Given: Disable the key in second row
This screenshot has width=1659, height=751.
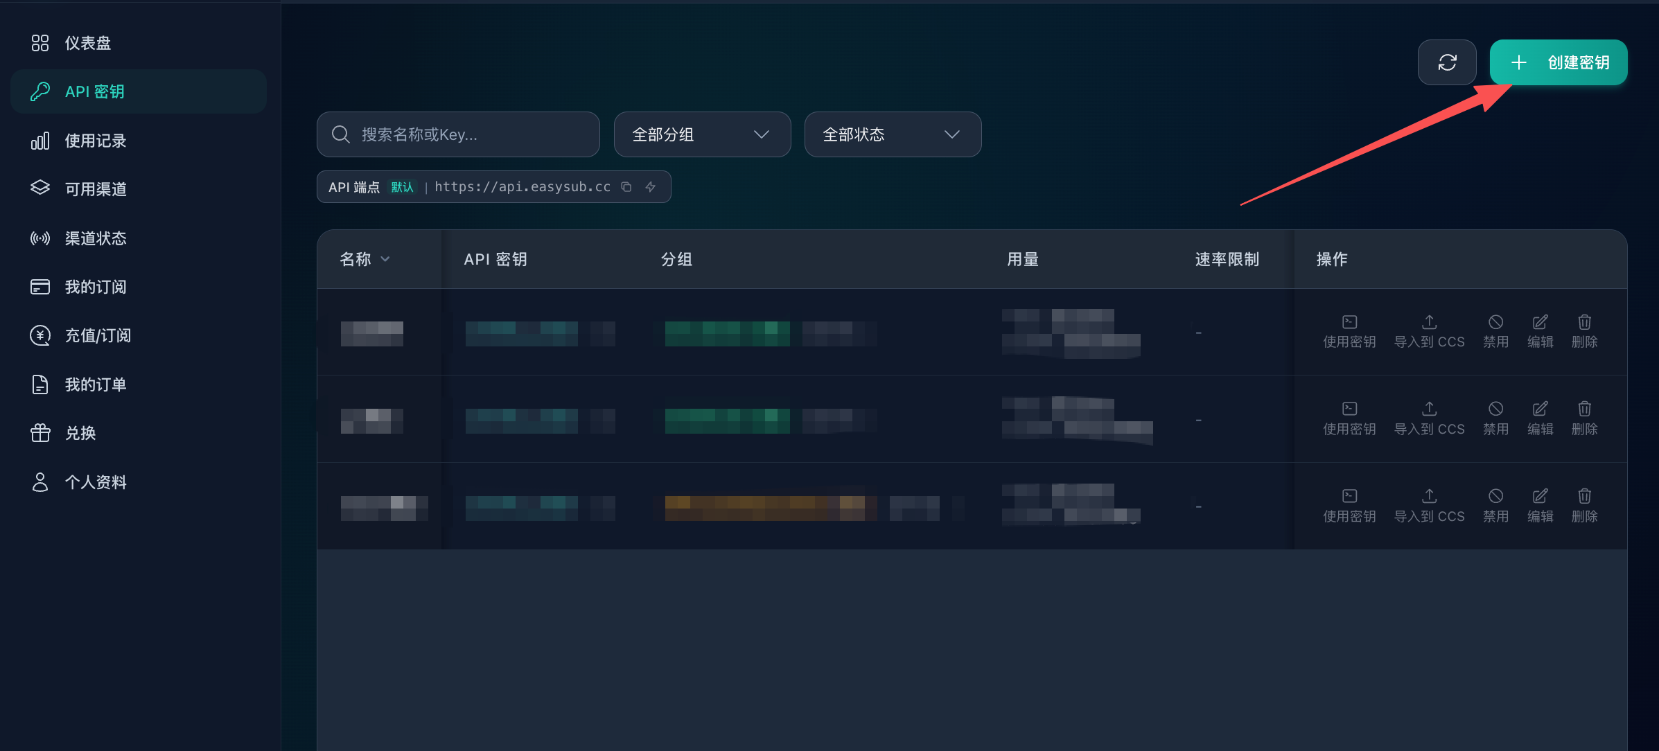Looking at the screenshot, I should coord(1495,419).
